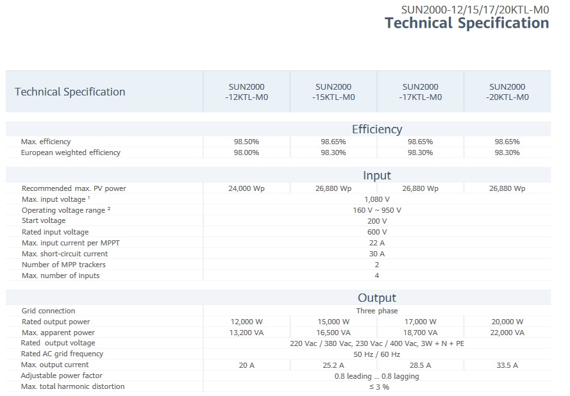
Task: Click the 16,500 VA value
Action: 333,333
